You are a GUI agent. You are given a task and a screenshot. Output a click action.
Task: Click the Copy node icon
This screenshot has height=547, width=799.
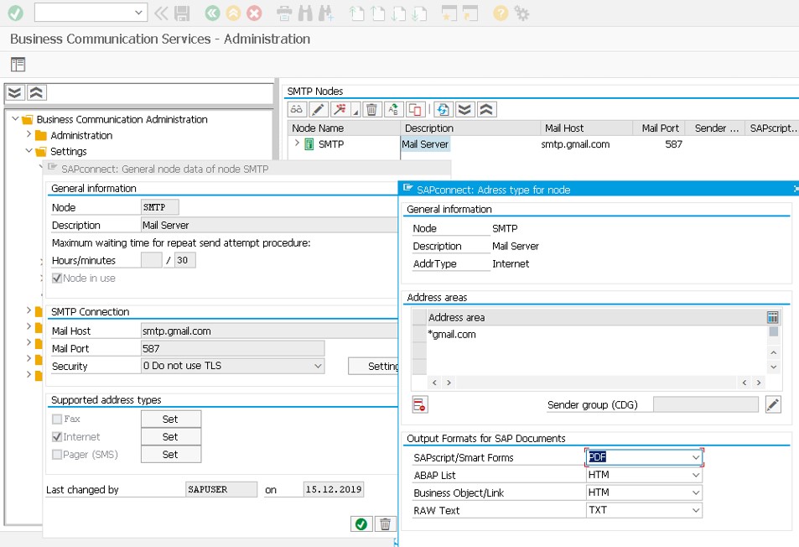[x=415, y=110]
